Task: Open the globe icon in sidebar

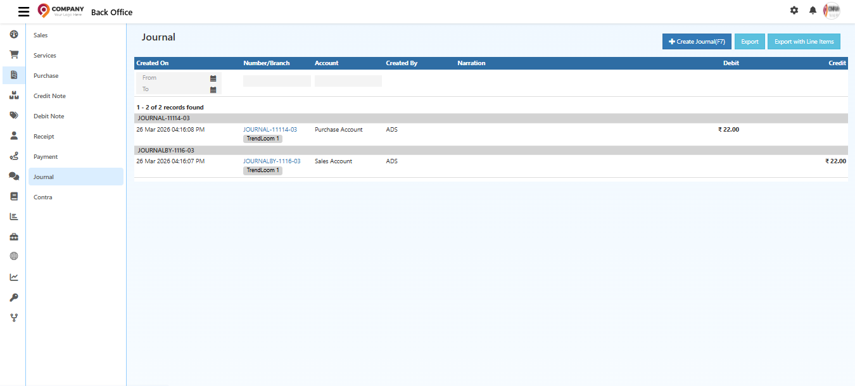Action: (13, 256)
